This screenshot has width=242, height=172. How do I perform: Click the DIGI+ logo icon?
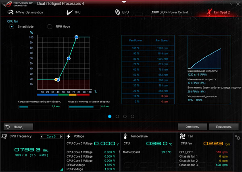pyautogui.click(x=155, y=12)
